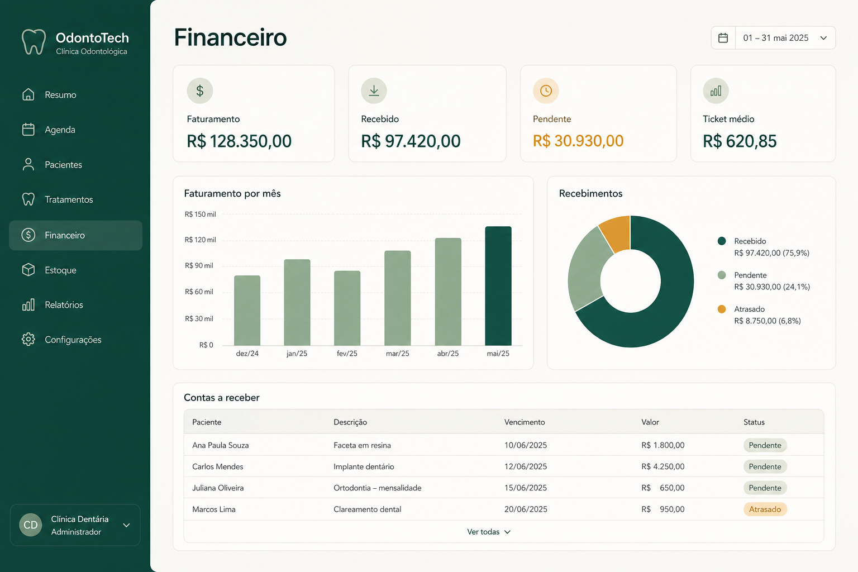Viewport: 858px width, 572px height.
Task: Click the mai/25 dark green bar
Action: point(498,286)
